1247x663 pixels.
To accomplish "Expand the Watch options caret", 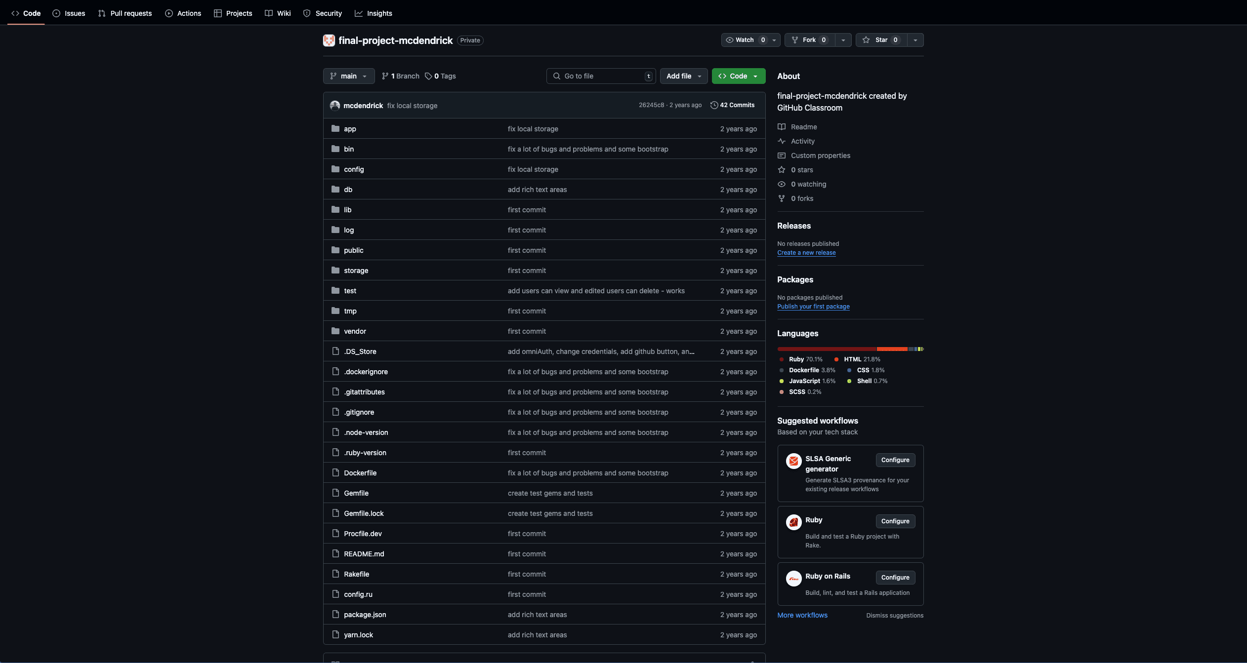I will (774, 40).
